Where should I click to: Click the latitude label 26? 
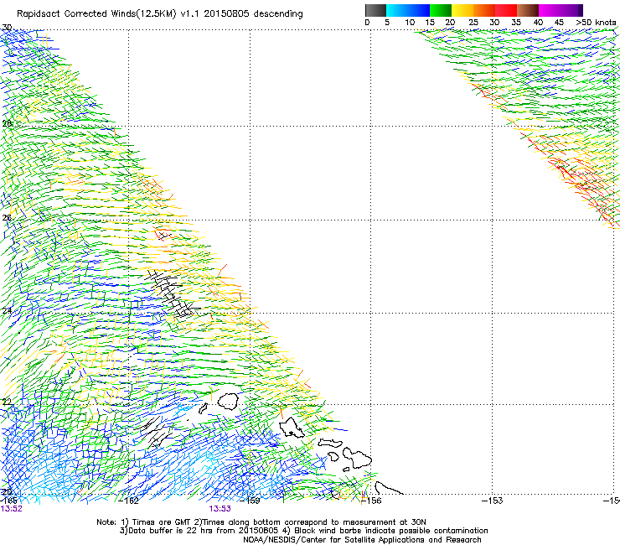pos(7,218)
